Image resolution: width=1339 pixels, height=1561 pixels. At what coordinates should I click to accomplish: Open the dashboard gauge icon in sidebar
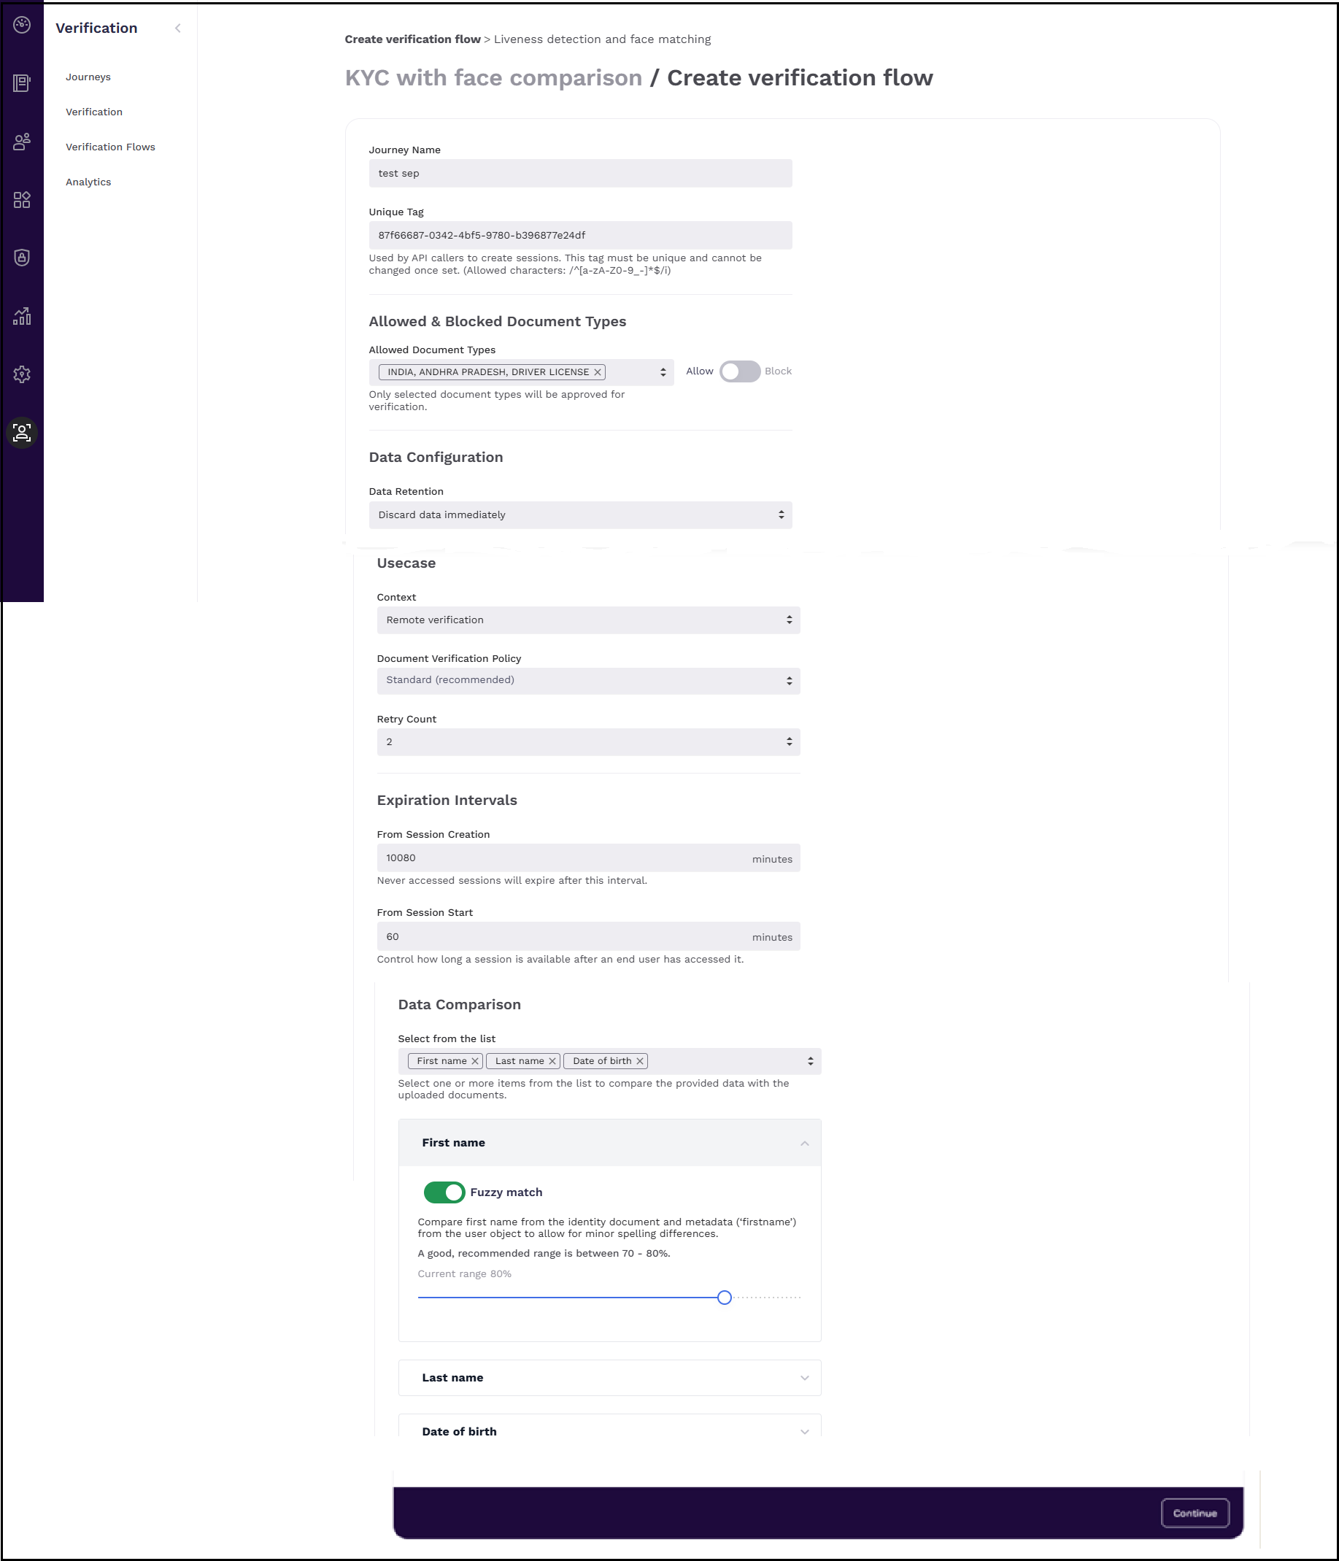tap(22, 25)
